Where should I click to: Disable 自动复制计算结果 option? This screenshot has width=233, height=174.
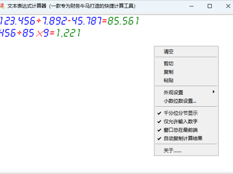(x=186, y=138)
